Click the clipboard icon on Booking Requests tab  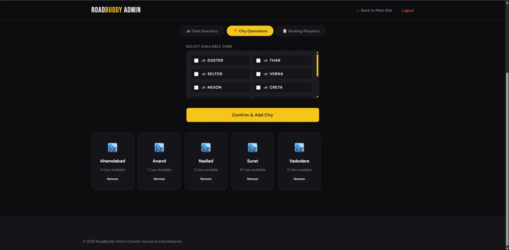(285, 31)
